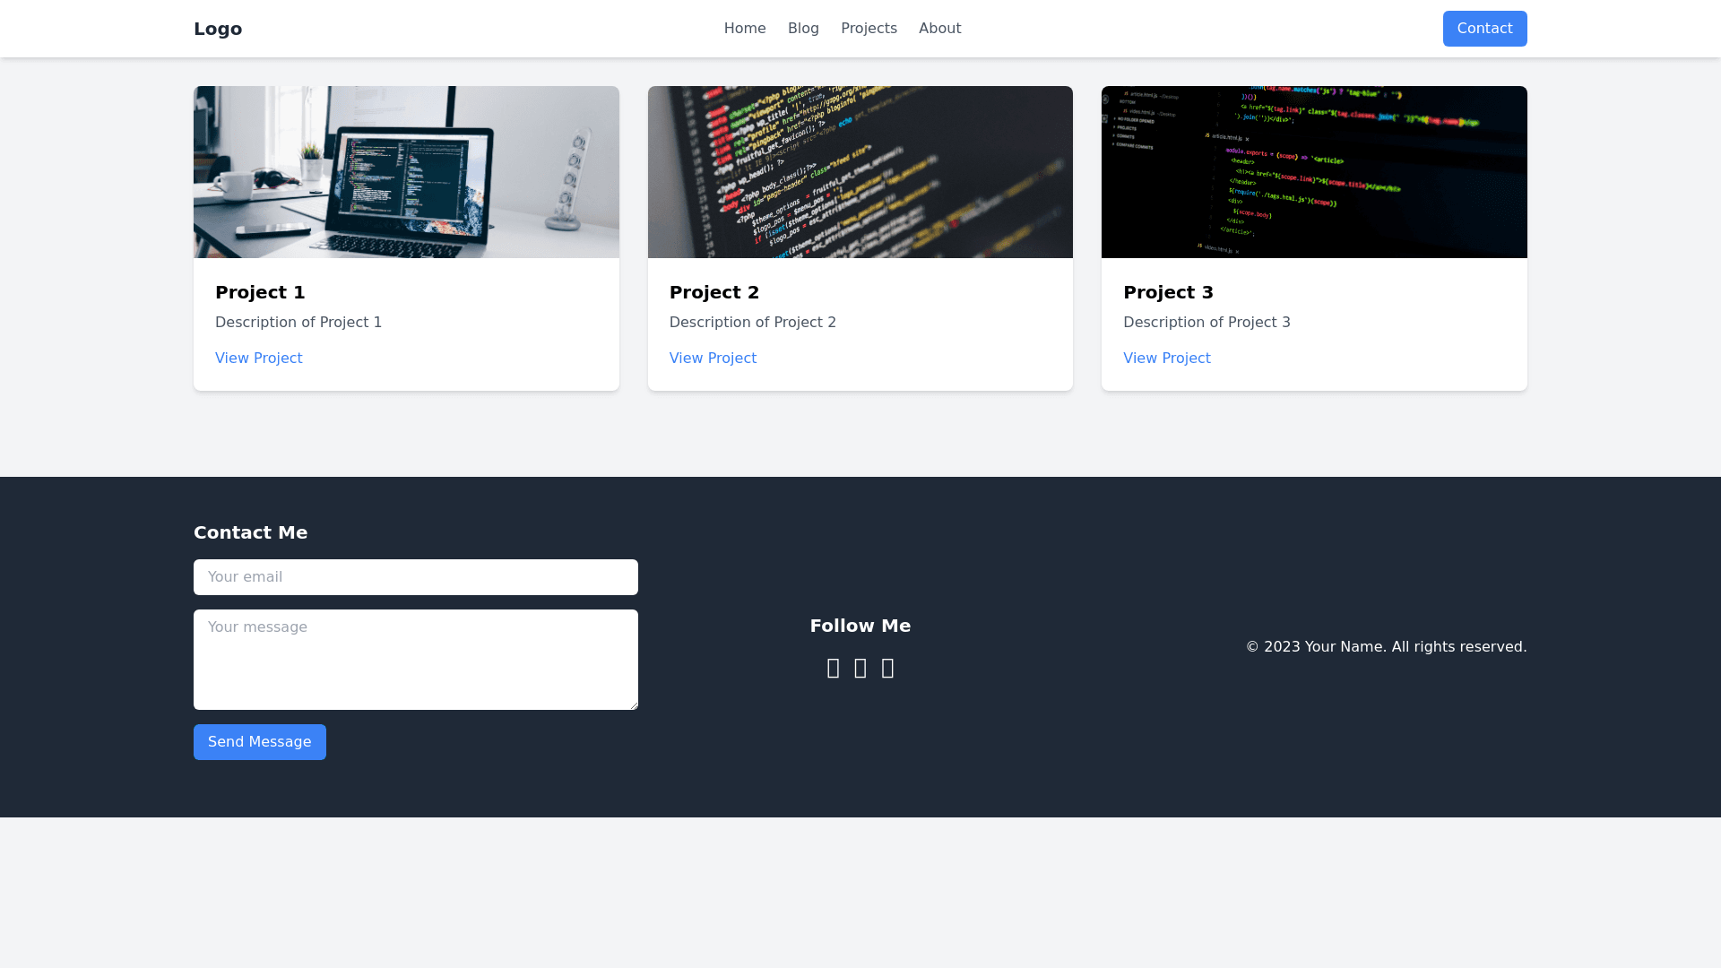Open the Projects nav link
The height and width of the screenshot is (968, 1721).
pyautogui.click(x=869, y=29)
